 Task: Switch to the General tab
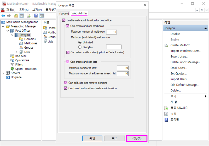[x=64, y=14]
